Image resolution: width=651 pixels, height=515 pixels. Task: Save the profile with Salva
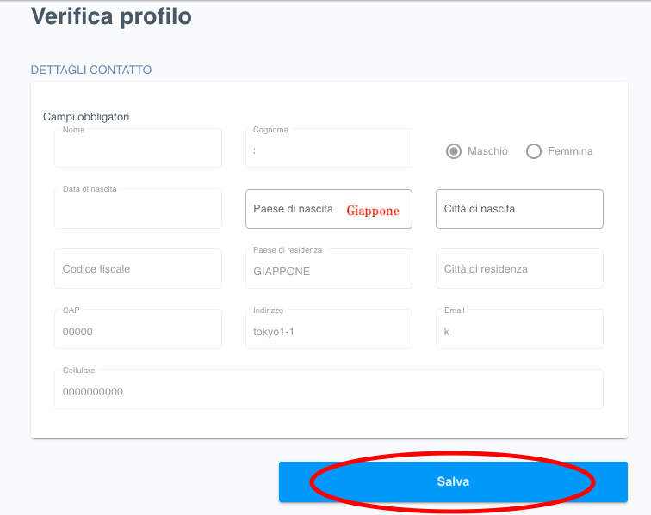coord(453,481)
